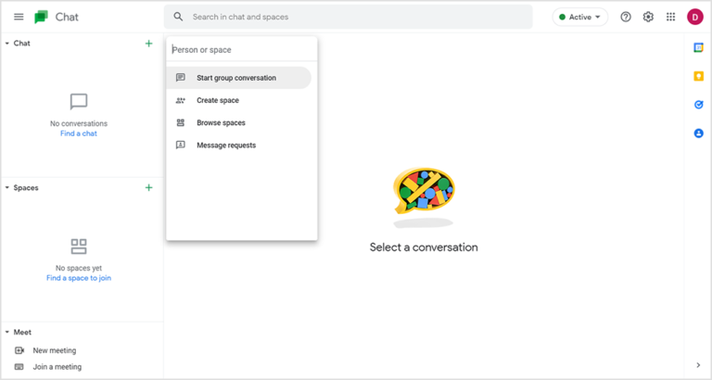
Task: Click the Find a chat link
Action: tap(79, 133)
